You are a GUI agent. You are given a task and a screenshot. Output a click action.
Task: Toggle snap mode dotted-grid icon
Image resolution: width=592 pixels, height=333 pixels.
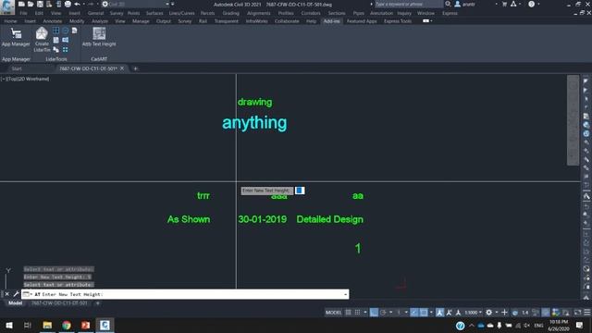357,313
